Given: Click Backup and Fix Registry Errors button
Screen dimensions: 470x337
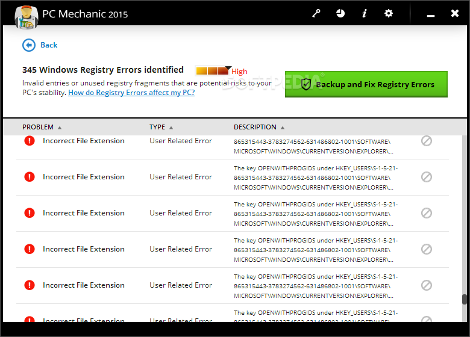Looking at the screenshot, I should click(366, 84).
